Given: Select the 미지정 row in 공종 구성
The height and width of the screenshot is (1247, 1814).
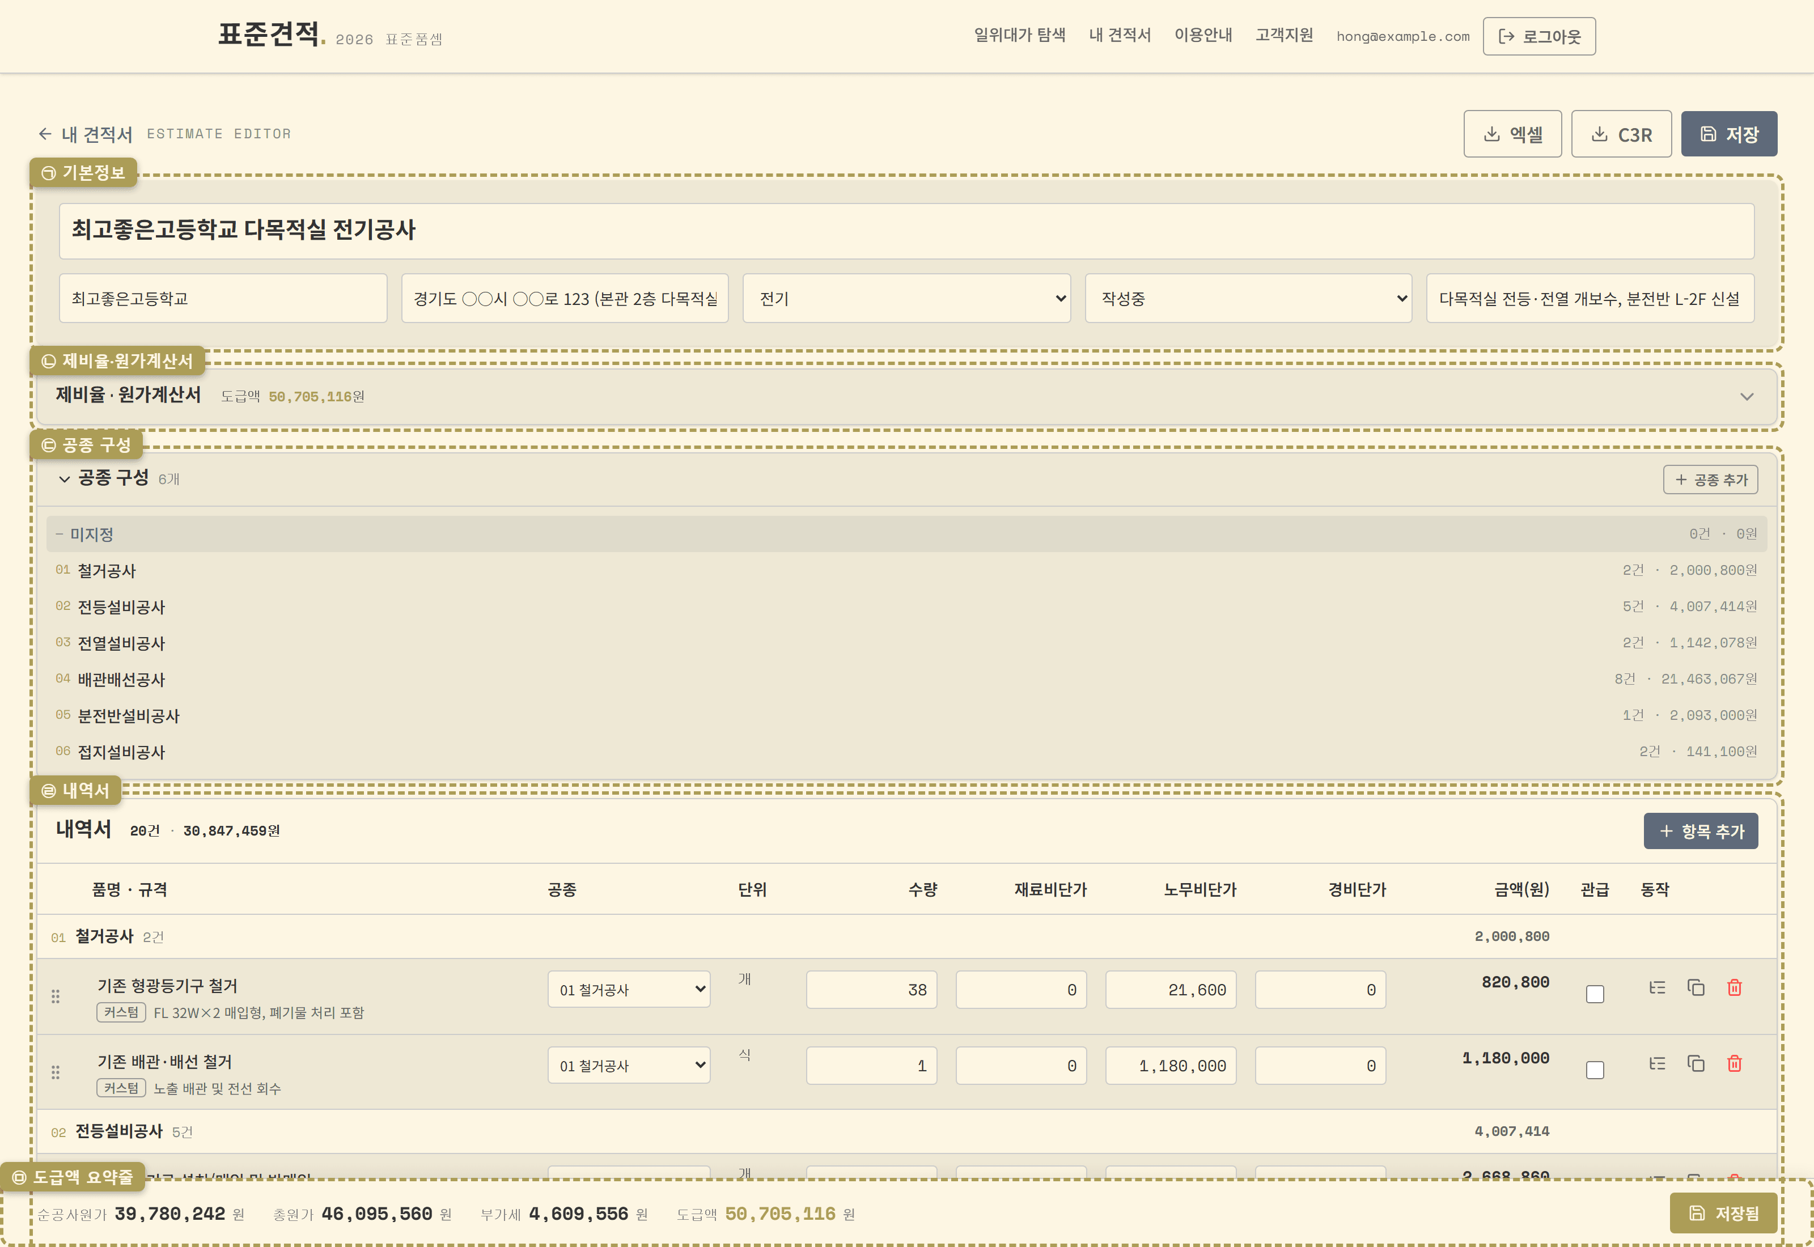Looking at the screenshot, I should (906, 533).
